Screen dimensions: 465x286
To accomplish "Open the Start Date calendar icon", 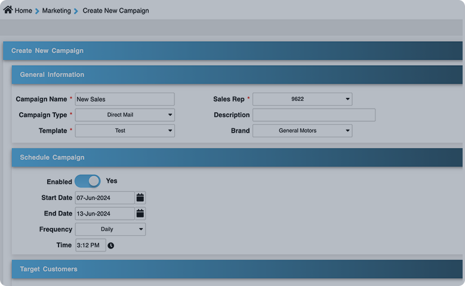I will tap(140, 198).
